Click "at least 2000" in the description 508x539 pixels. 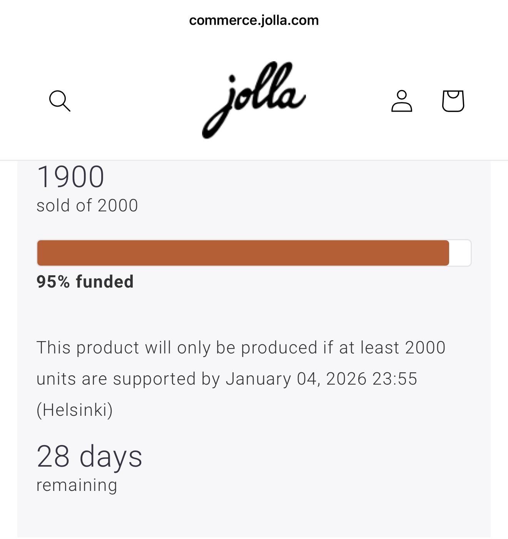coord(392,348)
